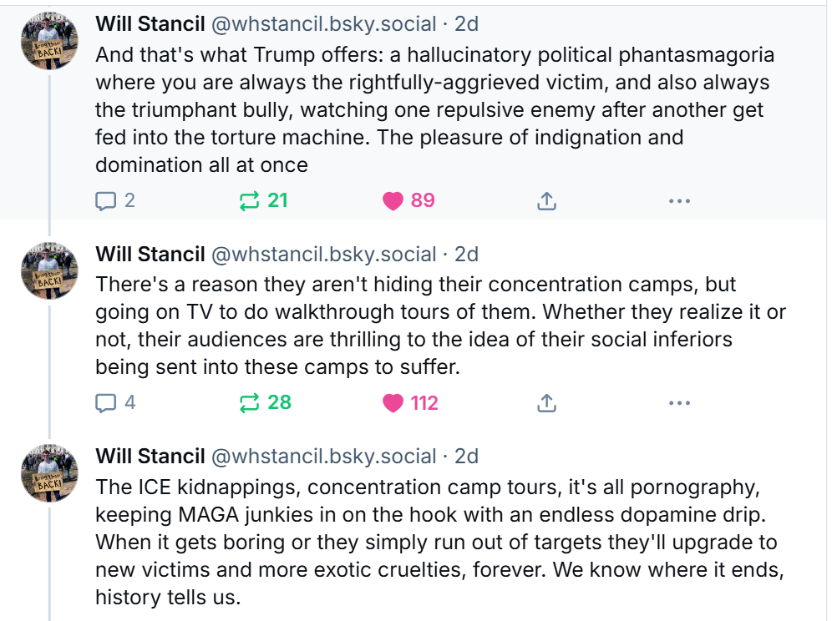Unlike the post with 89 likes
Viewport: 837px width, 621px height.
coord(408,200)
